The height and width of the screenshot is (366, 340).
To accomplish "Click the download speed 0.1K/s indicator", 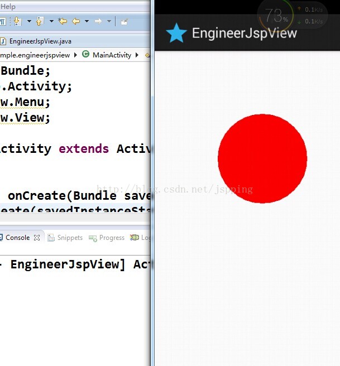I will pos(310,21).
